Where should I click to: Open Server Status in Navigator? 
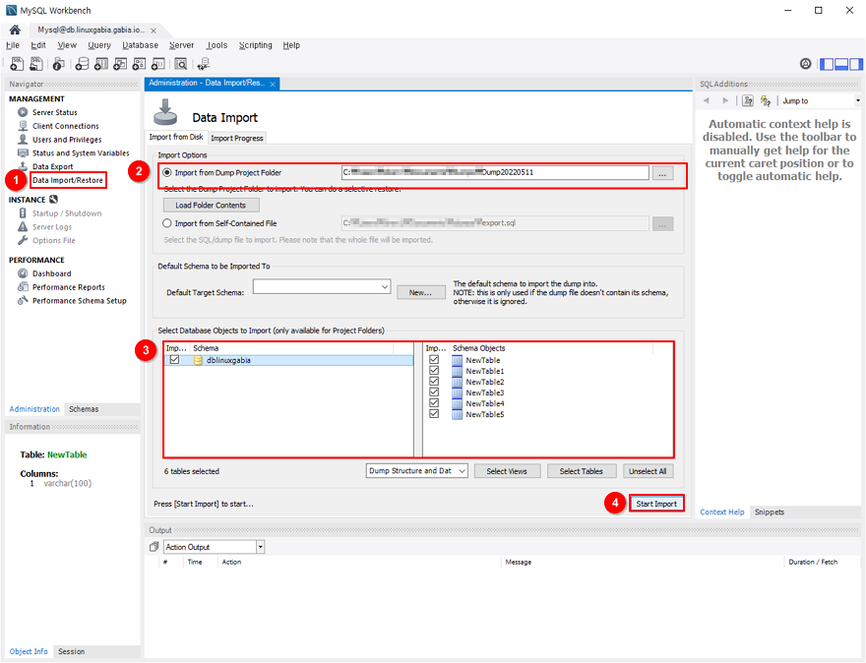coord(55,112)
